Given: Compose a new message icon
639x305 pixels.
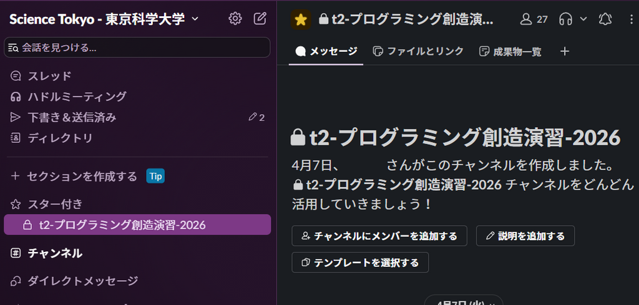Looking at the screenshot, I should (x=260, y=19).
